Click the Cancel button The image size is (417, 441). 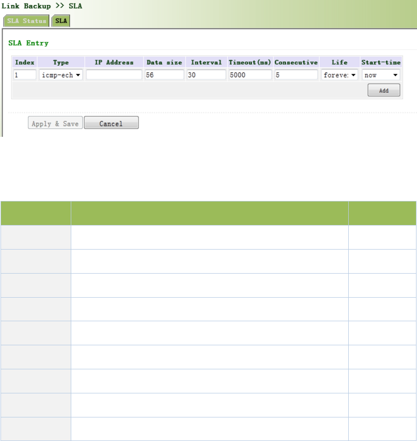[111, 123]
